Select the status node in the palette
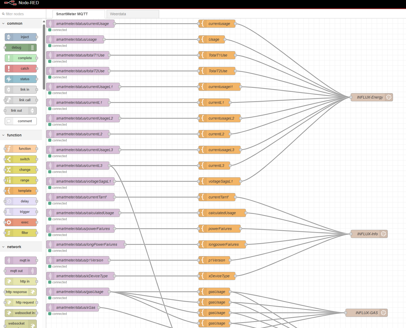This screenshot has height=328, width=406. pos(21,79)
